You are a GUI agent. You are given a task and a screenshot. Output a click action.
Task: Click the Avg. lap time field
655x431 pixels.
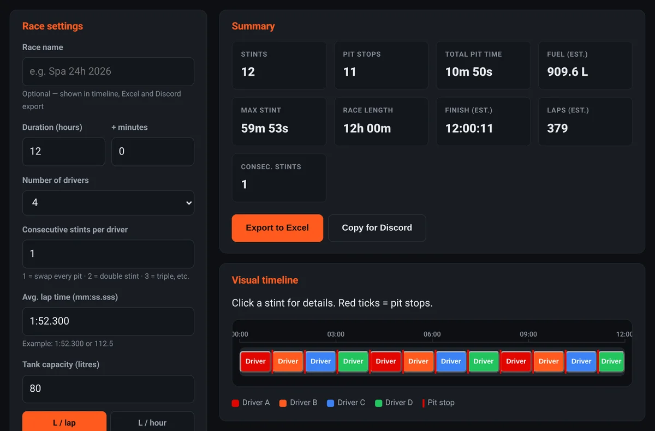(108, 321)
